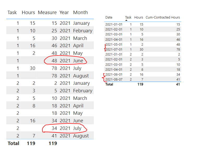Click the April cell with measure 18

pyautogui.click(x=78, y=106)
